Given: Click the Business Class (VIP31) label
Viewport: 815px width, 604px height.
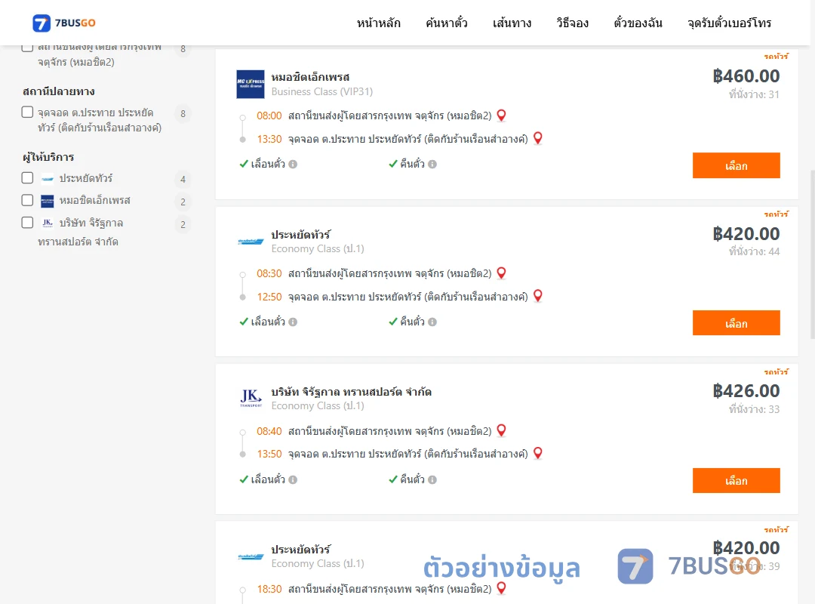Looking at the screenshot, I should coord(322,91).
